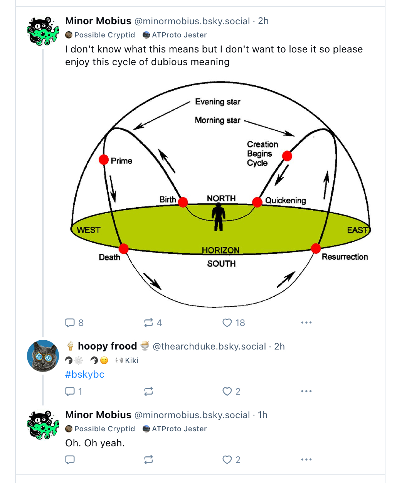
Task: Reply to the "Oh. Oh yeah." post
Action: coord(70,459)
